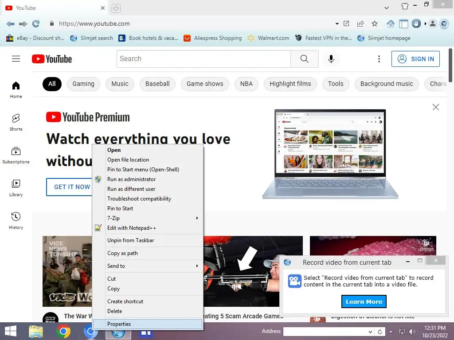Expand taskbar Address bar dropdown
Image resolution: width=454 pixels, height=340 pixels.
(x=370, y=332)
